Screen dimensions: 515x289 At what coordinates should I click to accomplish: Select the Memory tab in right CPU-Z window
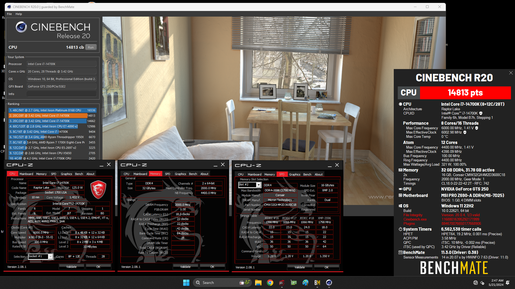(x=270, y=174)
